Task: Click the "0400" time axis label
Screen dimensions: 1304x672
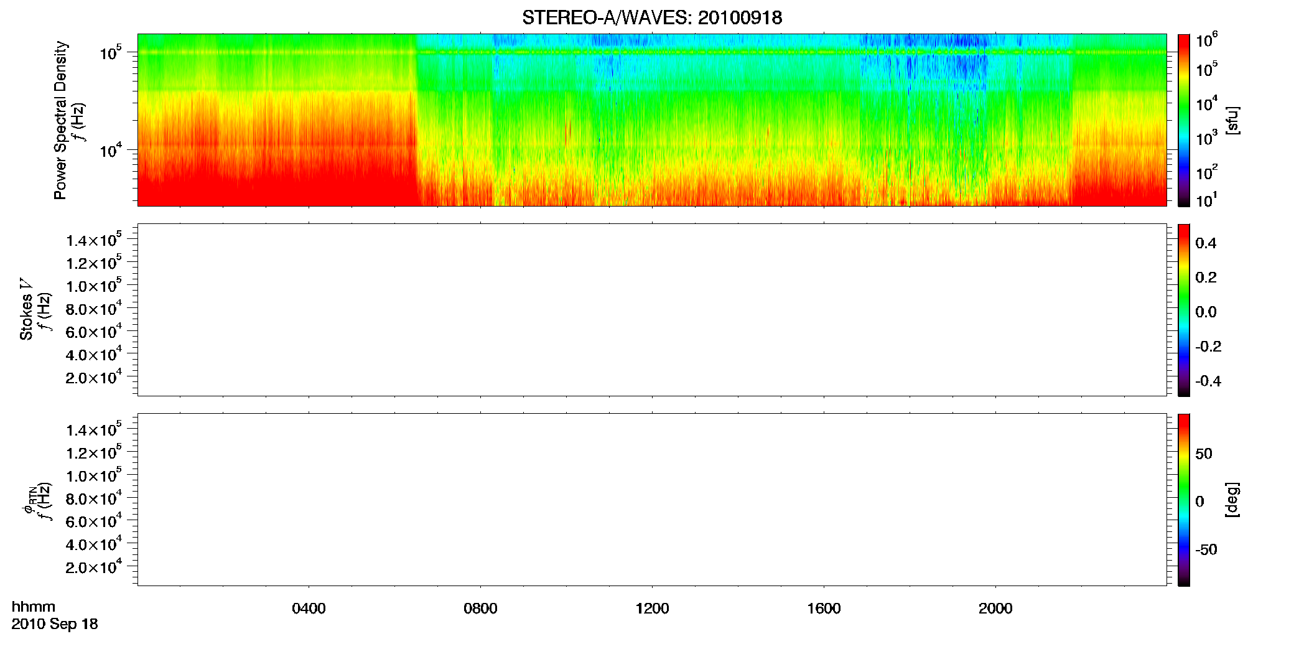Action: (x=309, y=609)
